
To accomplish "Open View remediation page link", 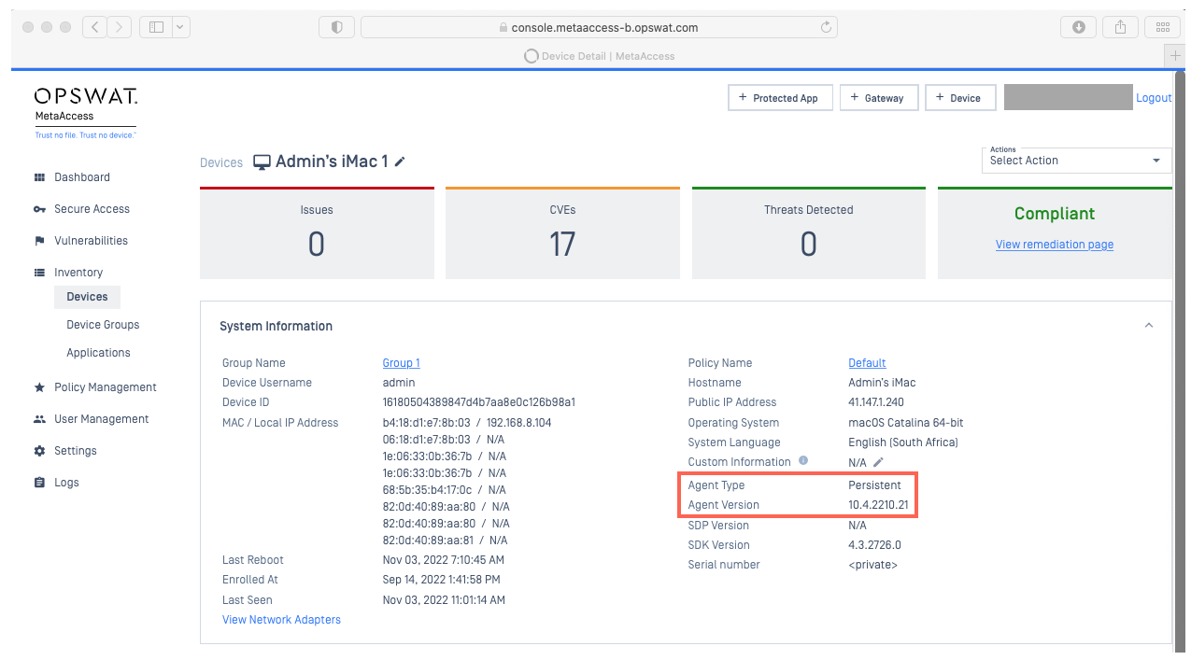I will tap(1055, 245).
